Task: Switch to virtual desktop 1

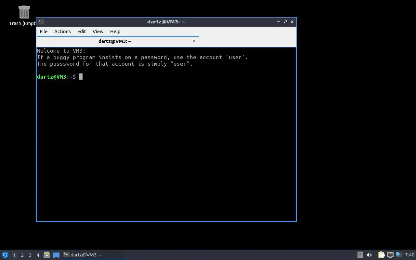Action: pos(14,255)
